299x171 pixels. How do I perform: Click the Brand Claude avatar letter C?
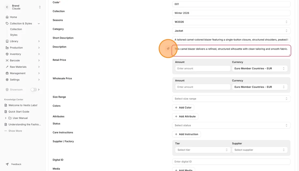(x=7, y=7)
